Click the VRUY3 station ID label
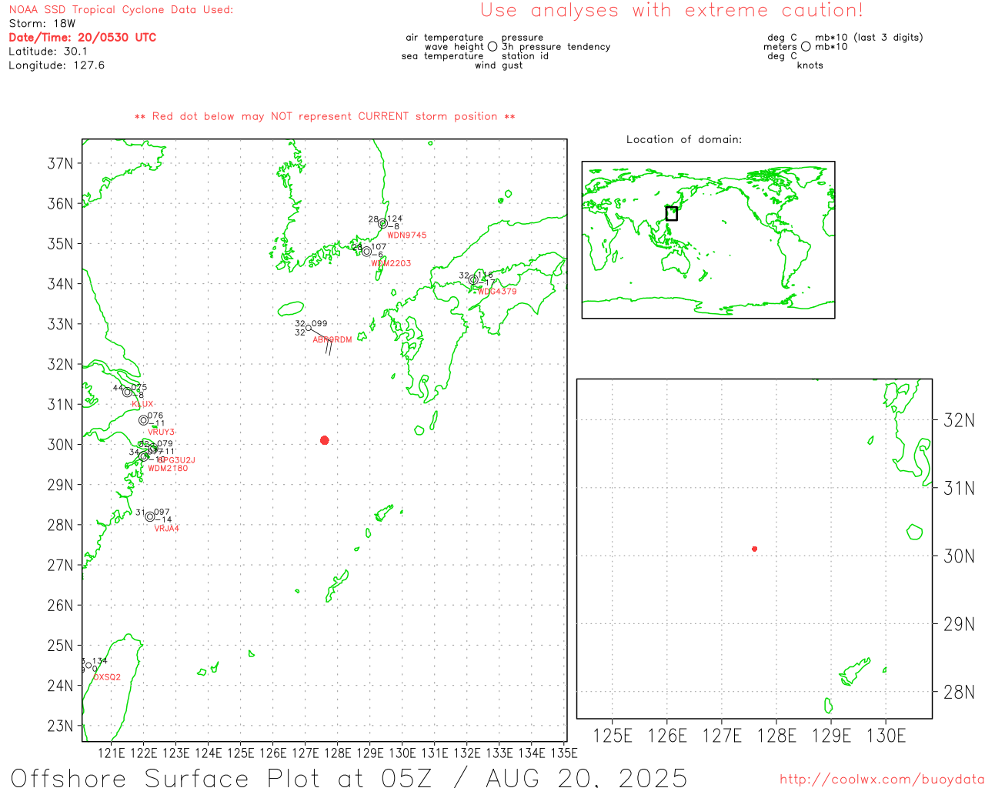 (x=161, y=432)
